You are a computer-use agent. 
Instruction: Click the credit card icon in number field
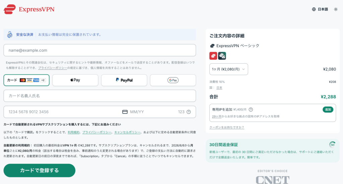tap(125, 112)
